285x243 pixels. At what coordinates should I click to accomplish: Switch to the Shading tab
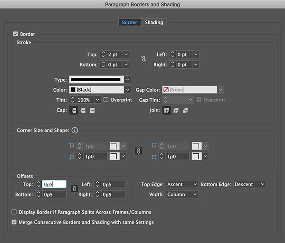154,22
